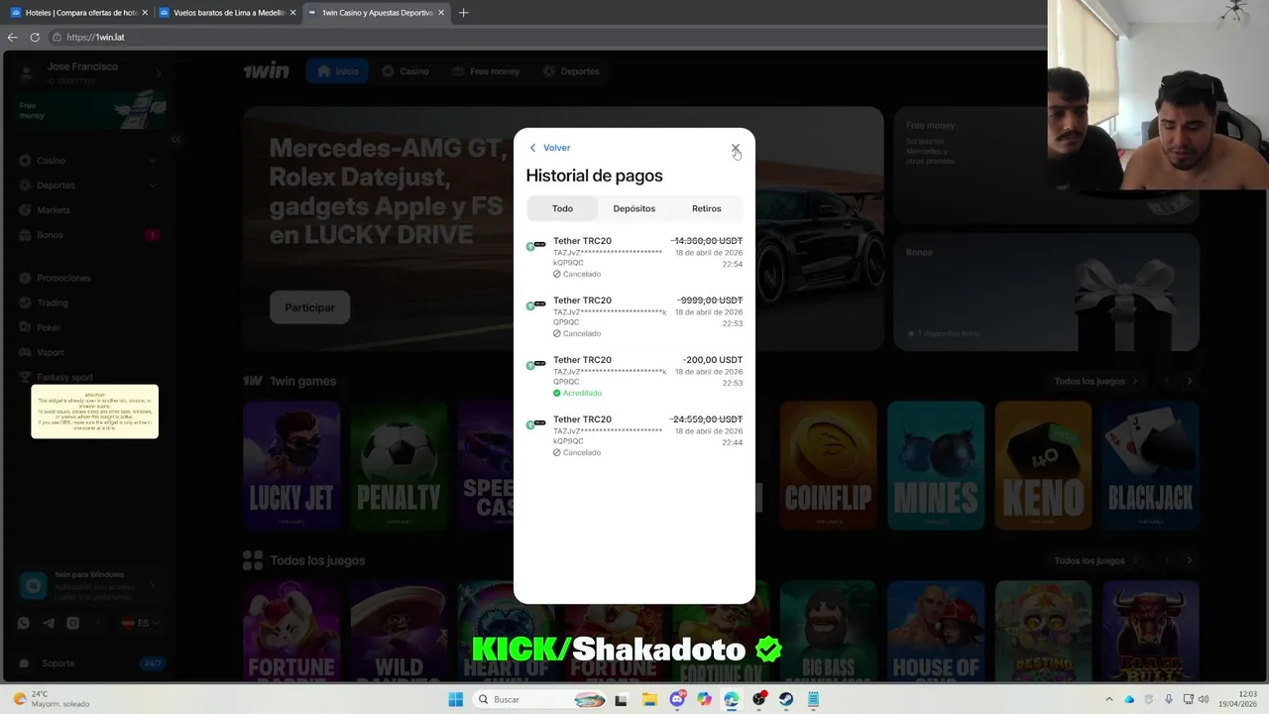
Task: Open the Telegram link in the sidebar
Action: point(49,623)
